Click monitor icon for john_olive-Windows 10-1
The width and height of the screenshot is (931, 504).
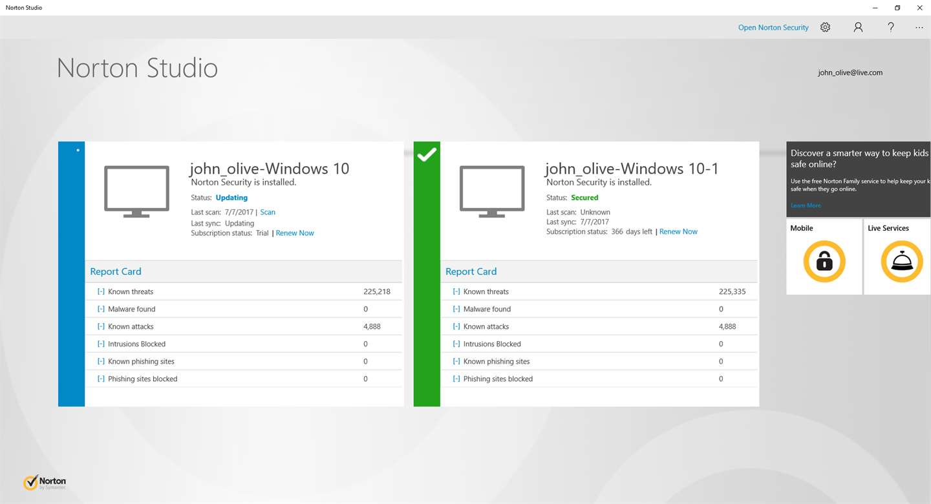coord(492,191)
